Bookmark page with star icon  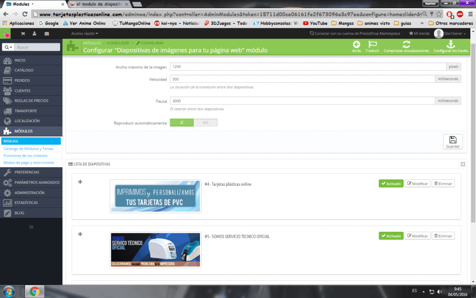click(x=439, y=14)
